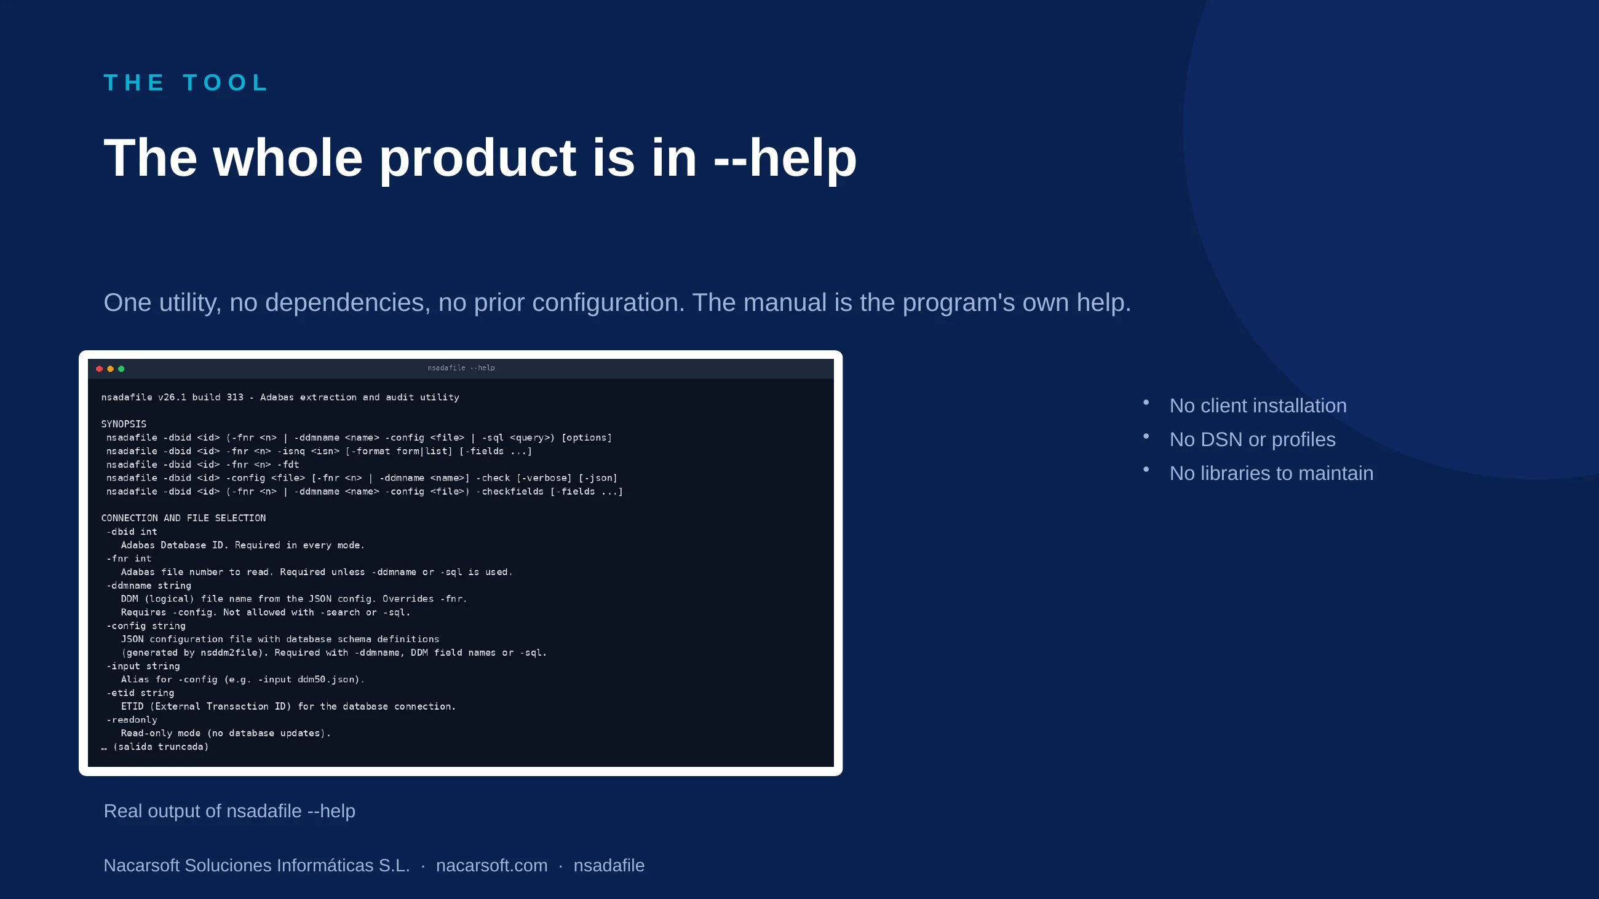Click the version line 'nsadafile v26.1 build 313'

click(x=280, y=397)
